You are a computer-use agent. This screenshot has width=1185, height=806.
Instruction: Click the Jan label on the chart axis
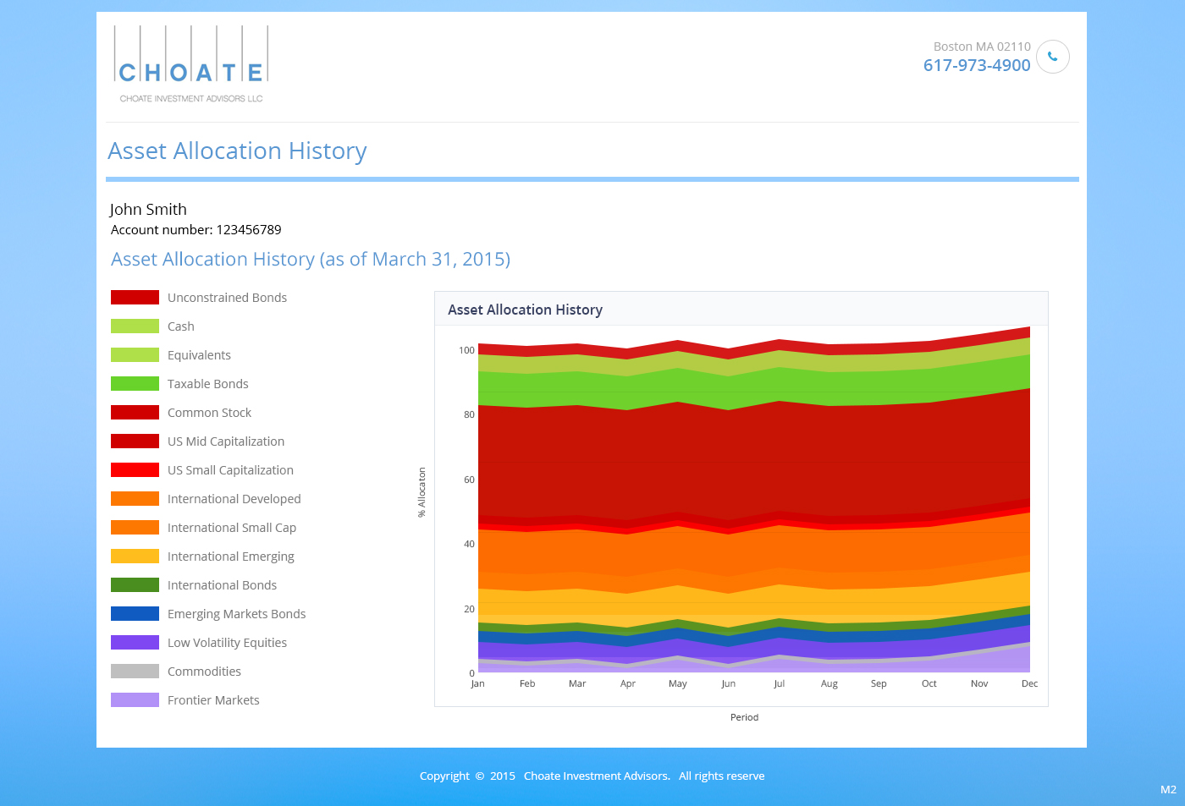(x=477, y=683)
